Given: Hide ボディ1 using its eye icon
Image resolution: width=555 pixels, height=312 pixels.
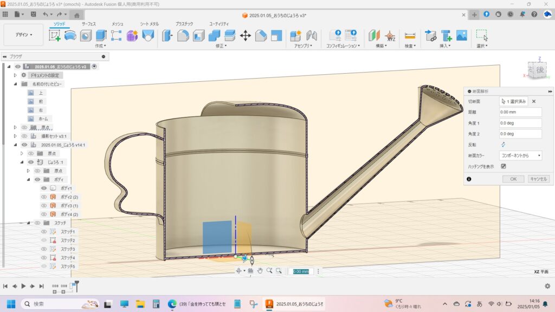Looking at the screenshot, I should pyautogui.click(x=44, y=188).
